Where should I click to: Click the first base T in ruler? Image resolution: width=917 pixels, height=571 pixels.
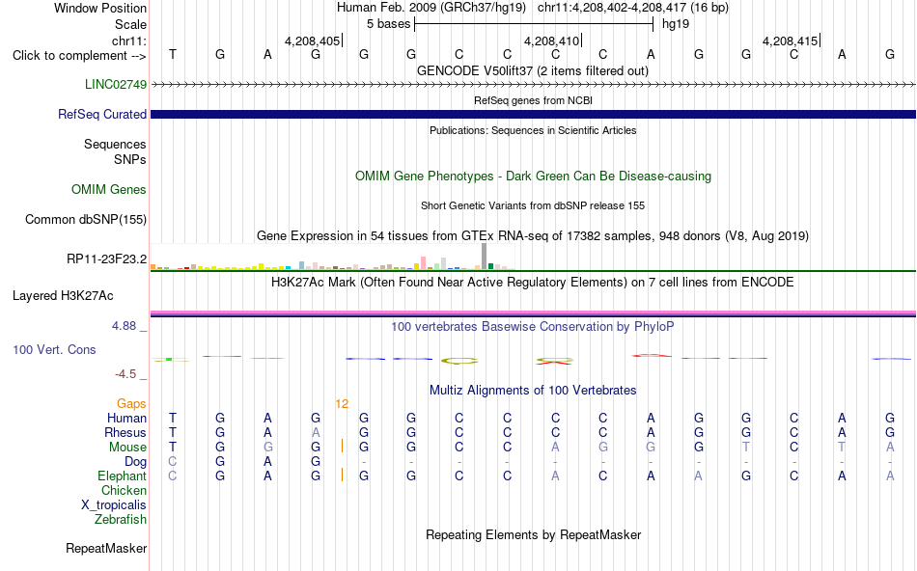(x=173, y=54)
